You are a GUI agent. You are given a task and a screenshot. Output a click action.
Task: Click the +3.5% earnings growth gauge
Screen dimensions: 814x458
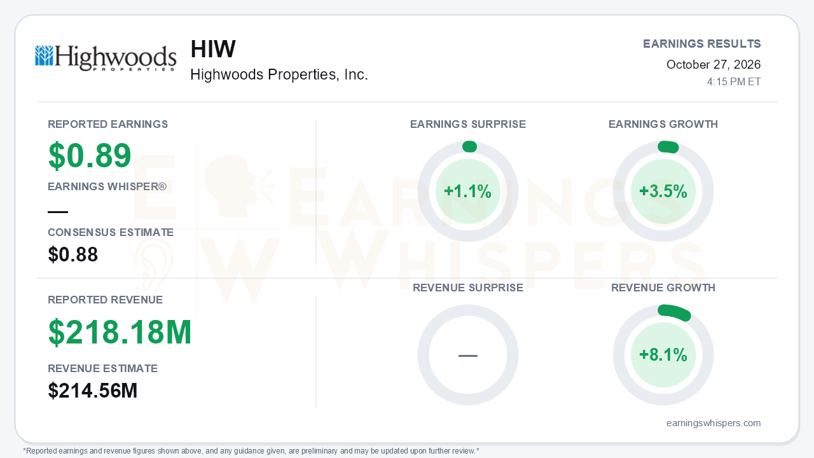tap(663, 191)
